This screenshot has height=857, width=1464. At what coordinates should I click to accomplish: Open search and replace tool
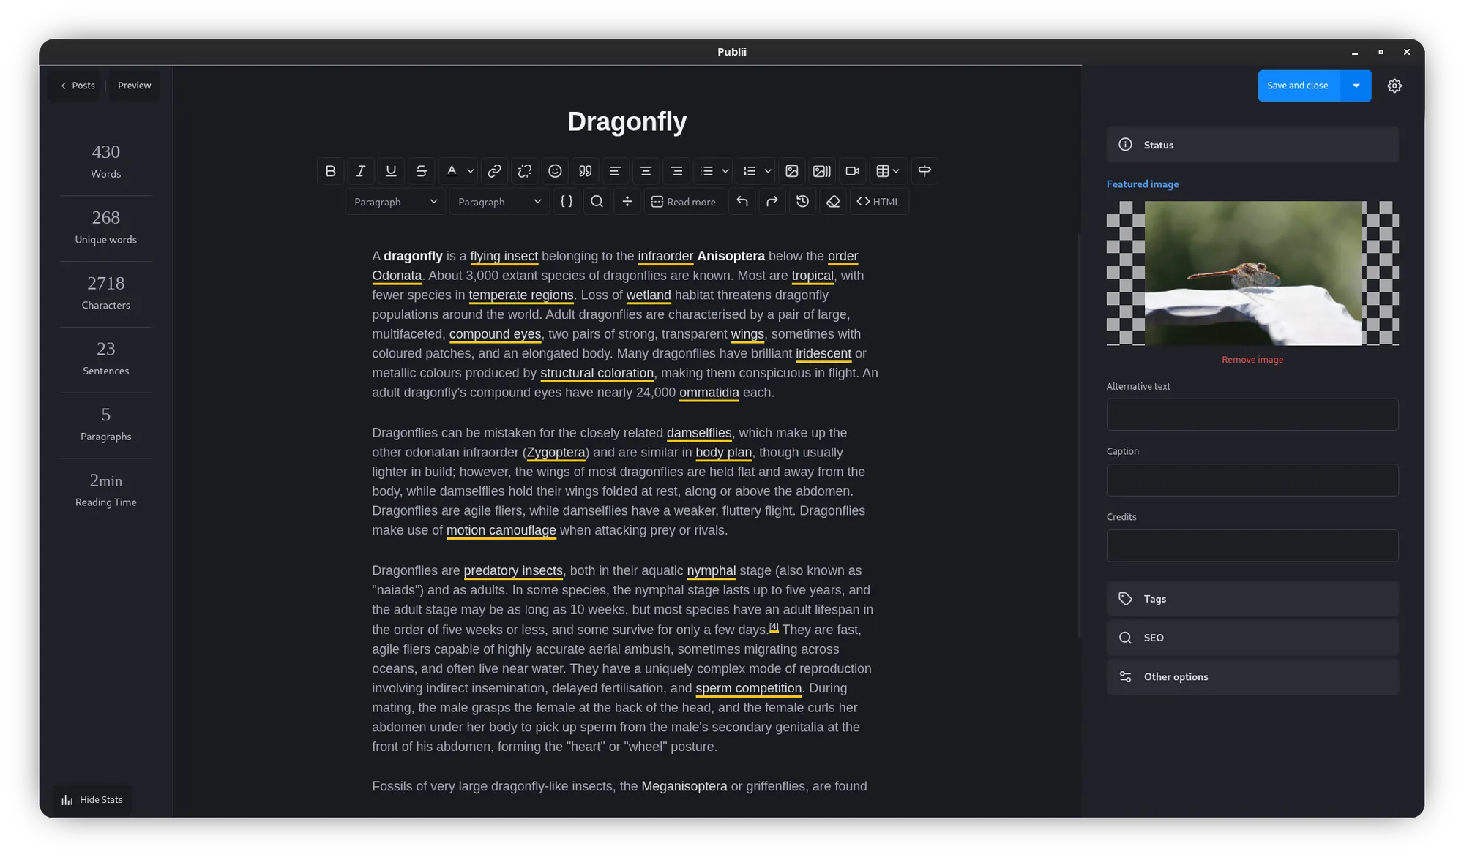click(x=597, y=202)
